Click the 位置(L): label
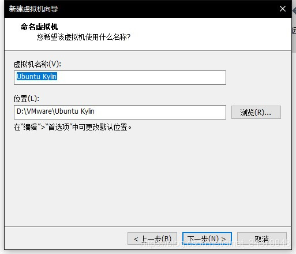296x254 pixels. click(27, 99)
